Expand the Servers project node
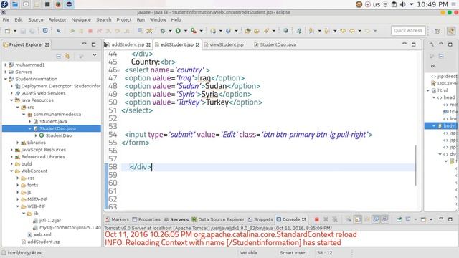This screenshot has height=258, width=459. pyautogui.click(x=6, y=72)
